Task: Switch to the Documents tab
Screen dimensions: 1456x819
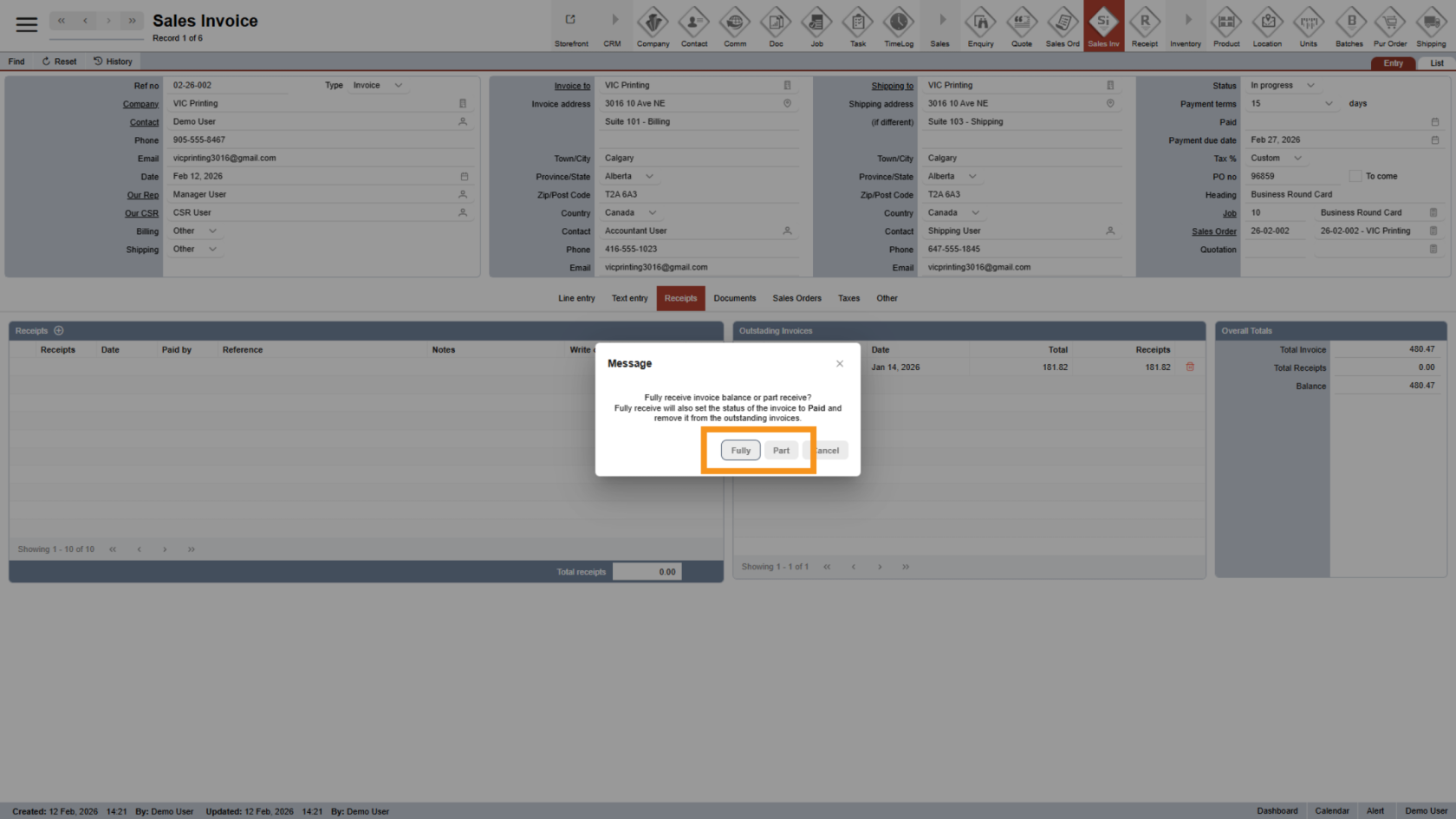Action: 734,298
